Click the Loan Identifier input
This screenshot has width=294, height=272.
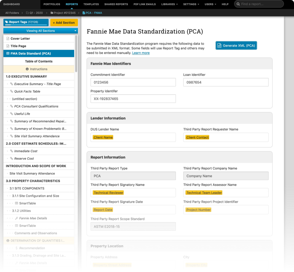(x=226, y=82)
